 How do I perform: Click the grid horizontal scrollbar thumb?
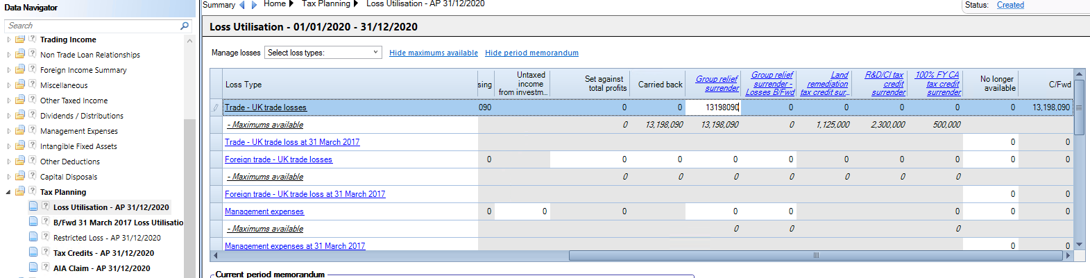pyautogui.click(x=816, y=255)
